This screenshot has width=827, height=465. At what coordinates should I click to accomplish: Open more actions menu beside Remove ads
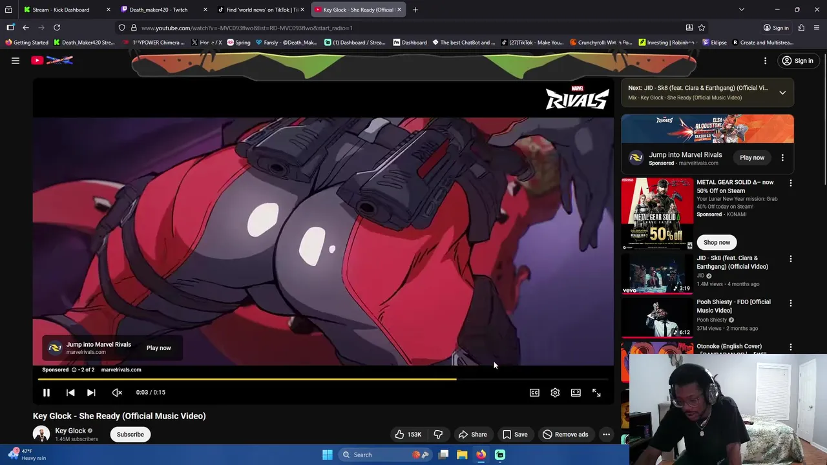click(606, 434)
